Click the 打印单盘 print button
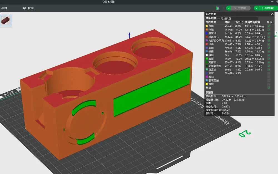This screenshot has width=278, height=174. coord(268,8)
